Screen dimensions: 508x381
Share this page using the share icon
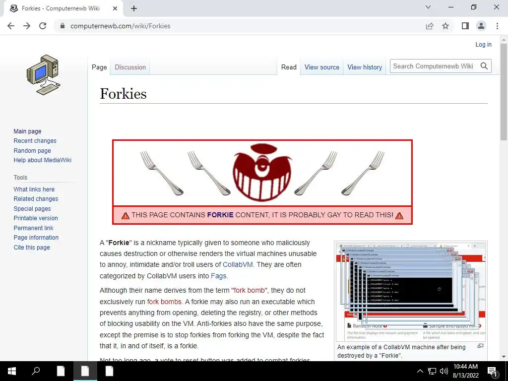click(430, 26)
